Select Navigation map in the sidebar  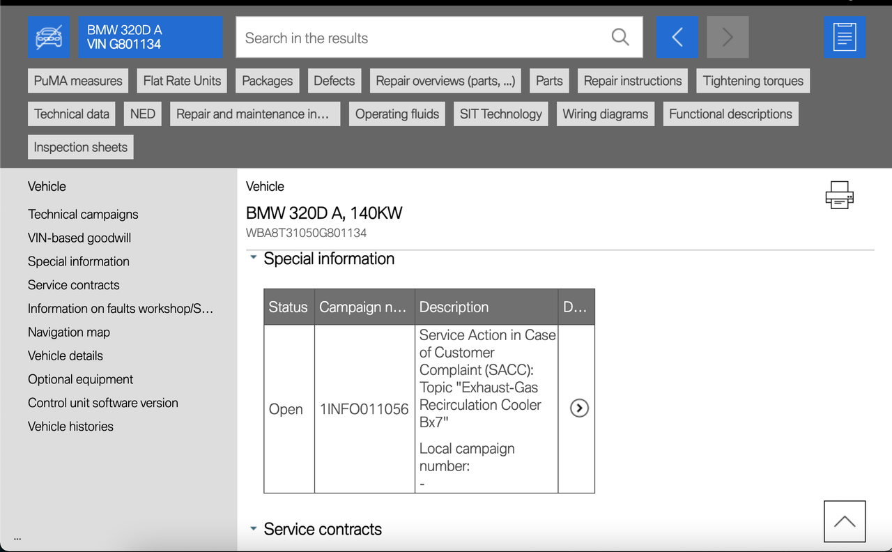(x=69, y=332)
